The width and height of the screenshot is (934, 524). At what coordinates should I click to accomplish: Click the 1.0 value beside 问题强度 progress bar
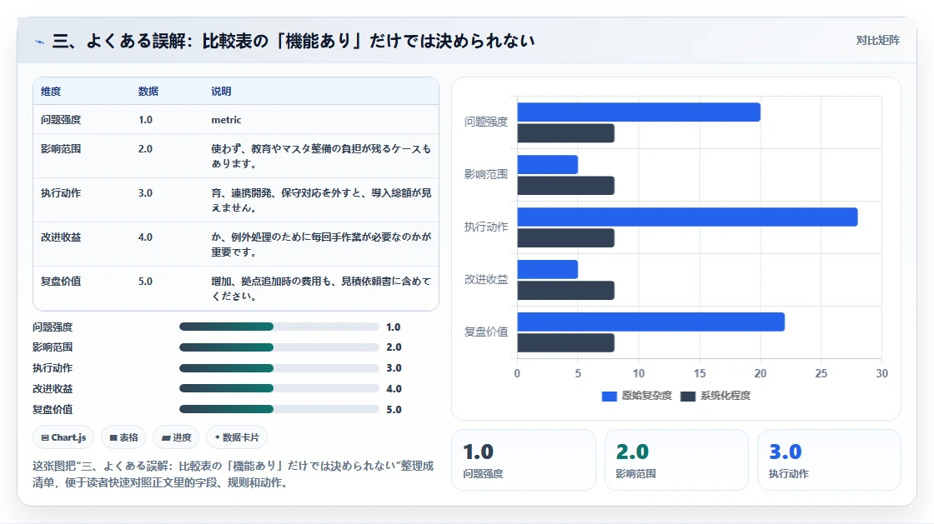point(393,327)
